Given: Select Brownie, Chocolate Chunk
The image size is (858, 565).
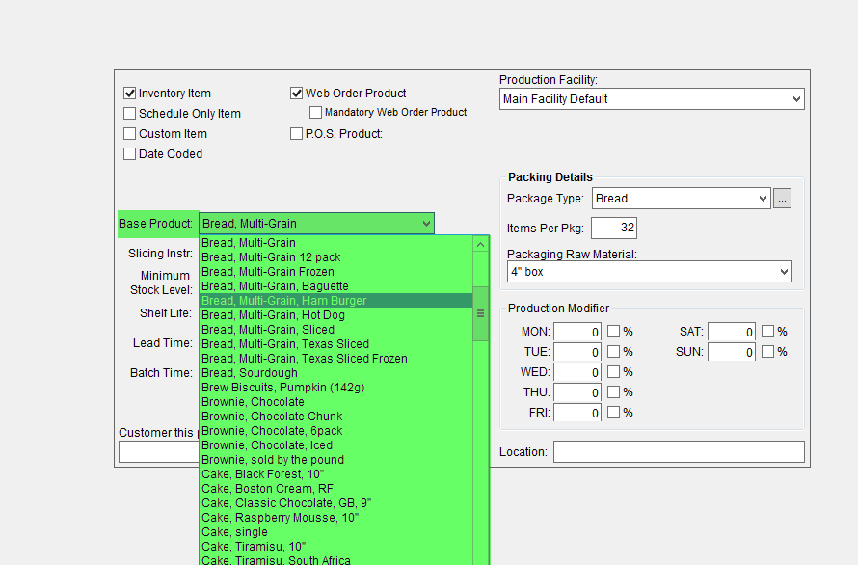Looking at the screenshot, I should [x=336, y=417].
